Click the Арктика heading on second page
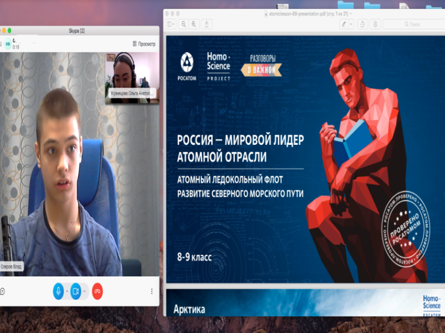 189,309
